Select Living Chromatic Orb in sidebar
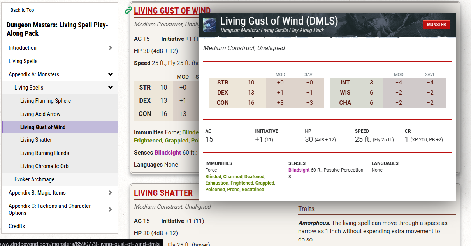 click(44, 166)
